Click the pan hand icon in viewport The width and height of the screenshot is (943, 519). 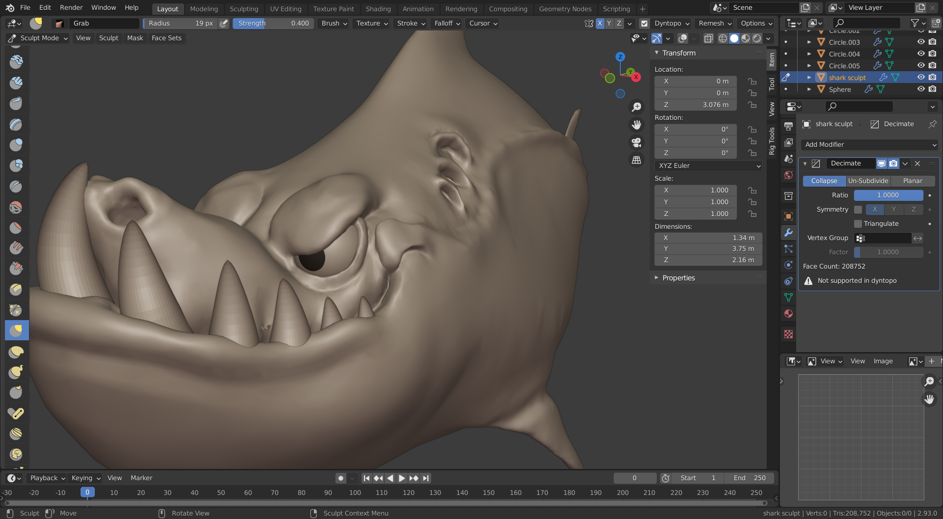[x=637, y=125]
